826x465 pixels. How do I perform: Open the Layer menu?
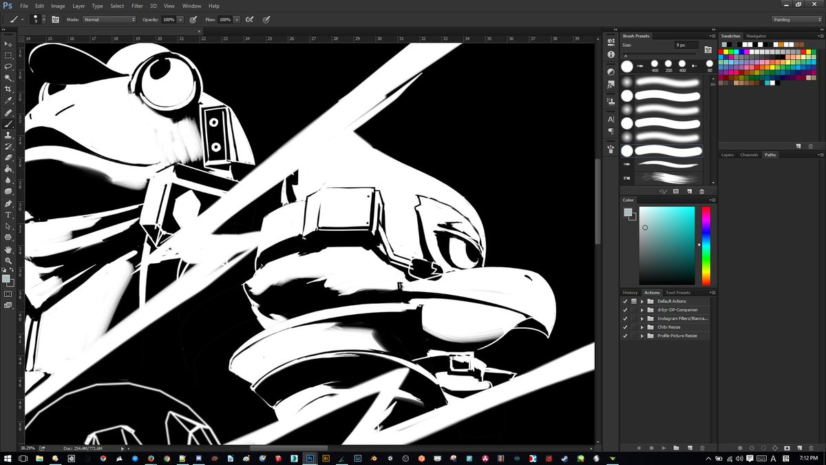tap(78, 6)
